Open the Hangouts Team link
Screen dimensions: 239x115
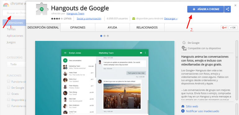click(75, 14)
